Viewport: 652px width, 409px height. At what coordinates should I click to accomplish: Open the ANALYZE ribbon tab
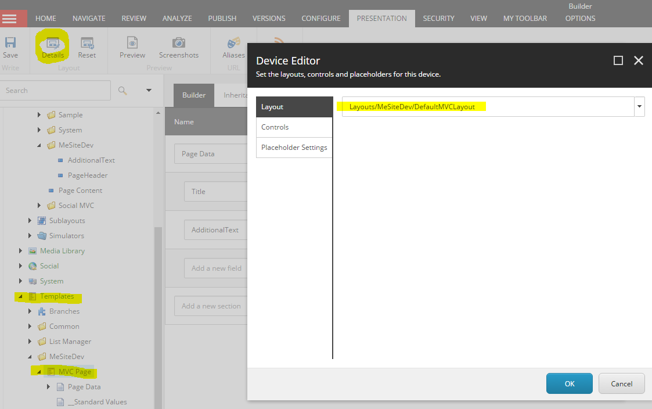coord(177,19)
